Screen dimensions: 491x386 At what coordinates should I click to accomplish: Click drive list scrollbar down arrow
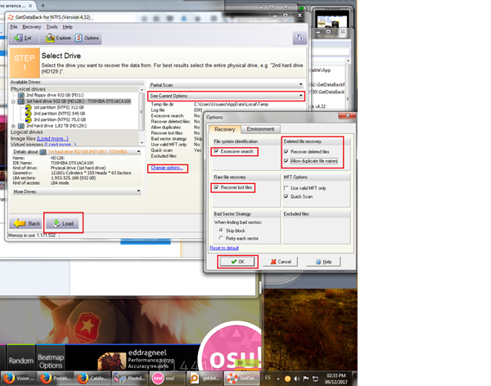pyautogui.click(x=142, y=143)
